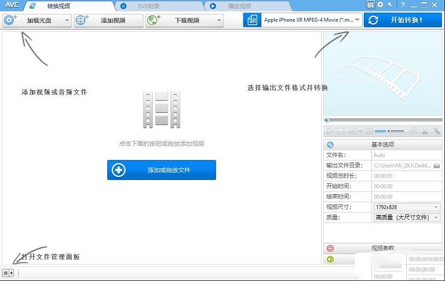The image size is (445, 281).
Task: Switch to the DVD刻录 tab
Action: coord(159,6)
